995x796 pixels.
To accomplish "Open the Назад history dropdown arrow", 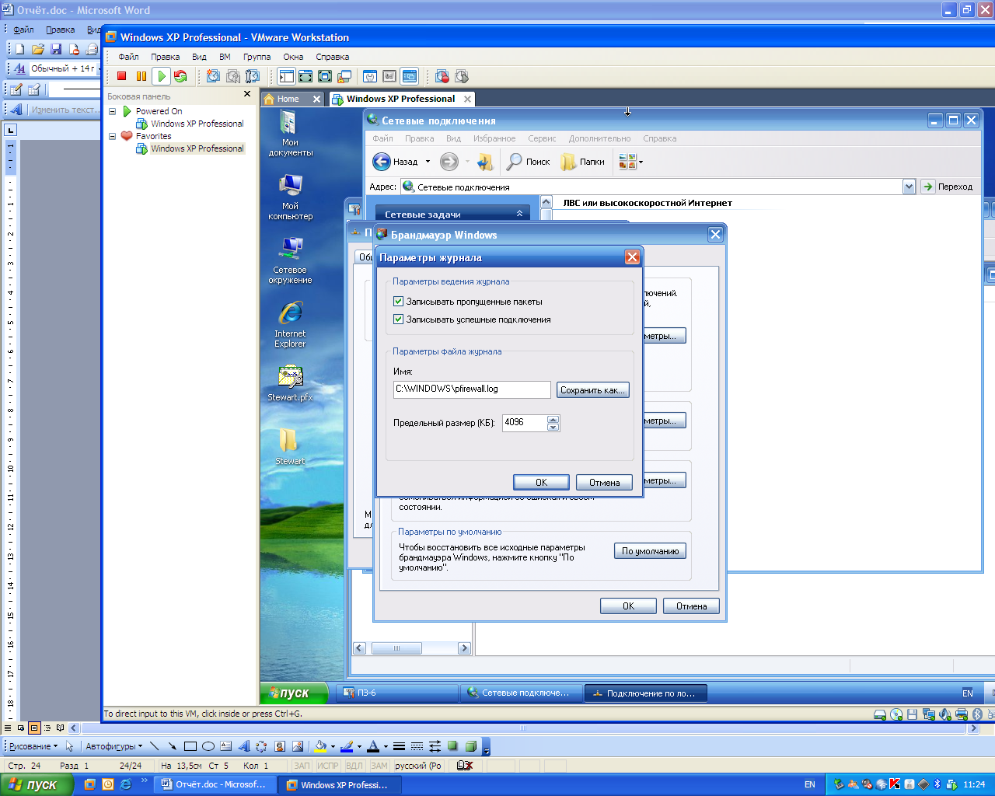I will tap(428, 162).
